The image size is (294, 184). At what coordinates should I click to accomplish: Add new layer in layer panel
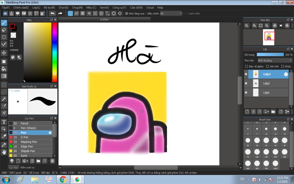coord(247,112)
